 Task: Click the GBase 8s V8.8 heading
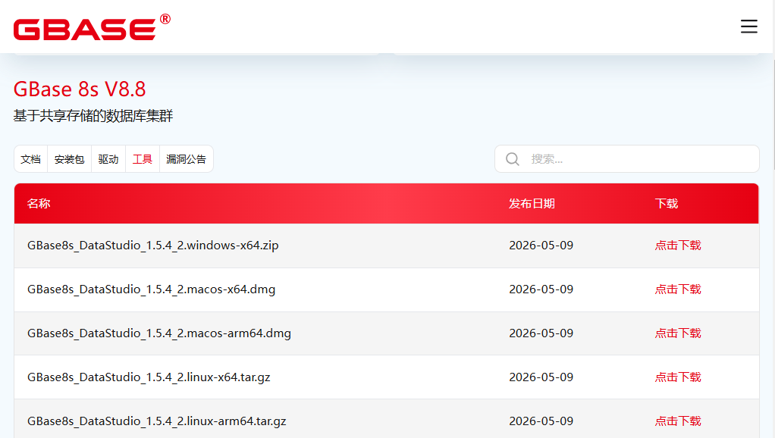pos(80,89)
